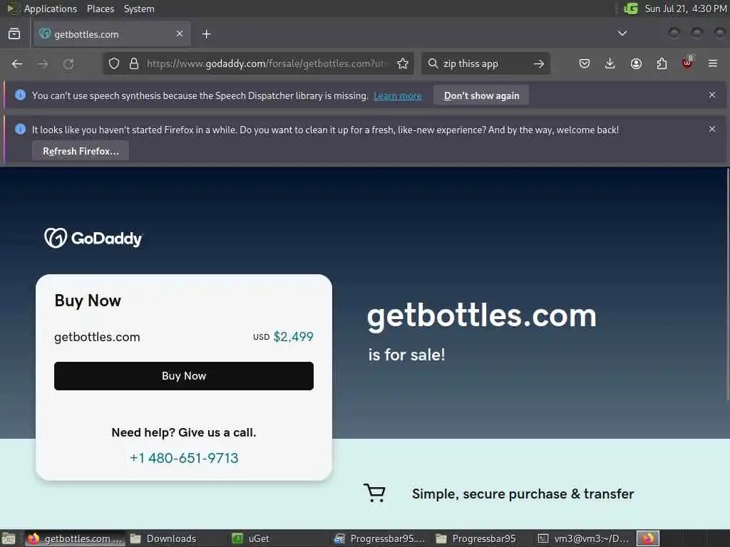Switch to uGet in the taskbar
The width and height of the screenshot is (730, 547).
(252, 538)
